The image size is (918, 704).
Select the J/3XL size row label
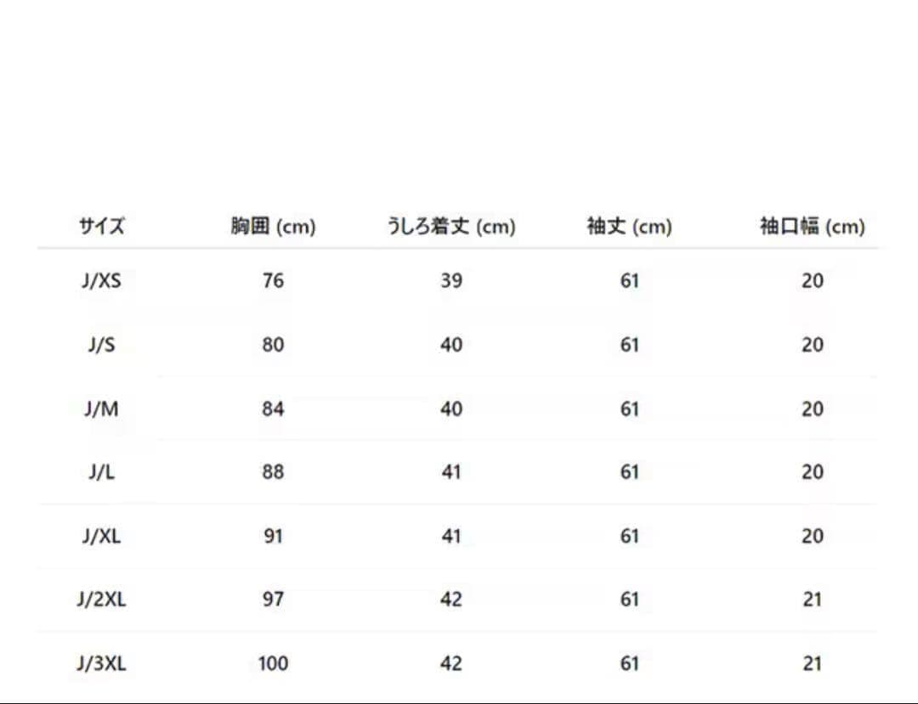[x=102, y=663]
